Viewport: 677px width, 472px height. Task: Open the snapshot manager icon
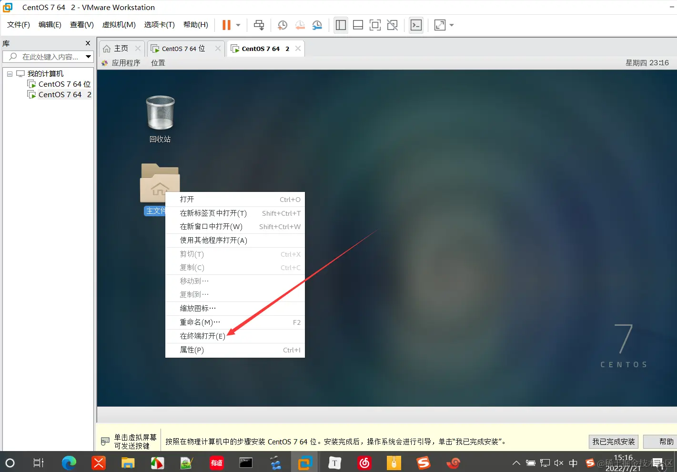click(317, 25)
